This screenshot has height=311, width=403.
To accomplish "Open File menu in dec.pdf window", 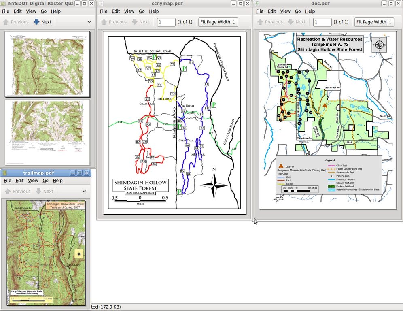I will tap(260, 11).
